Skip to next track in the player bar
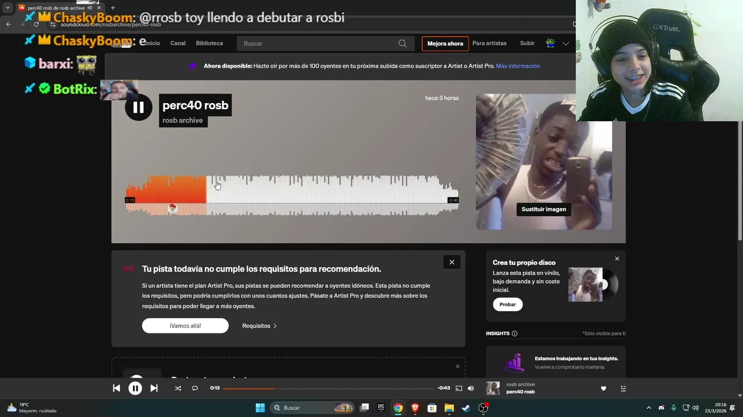The height and width of the screenshot is (417, 743). [154, 389]
